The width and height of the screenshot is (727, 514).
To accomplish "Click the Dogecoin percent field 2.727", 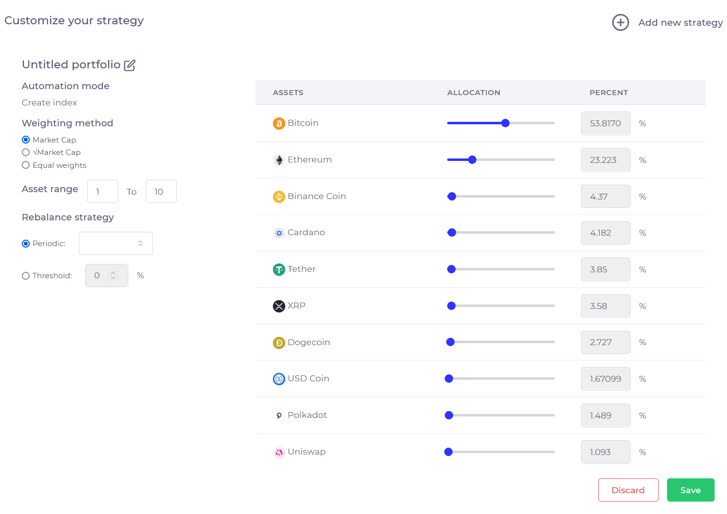I will (606, 342).
